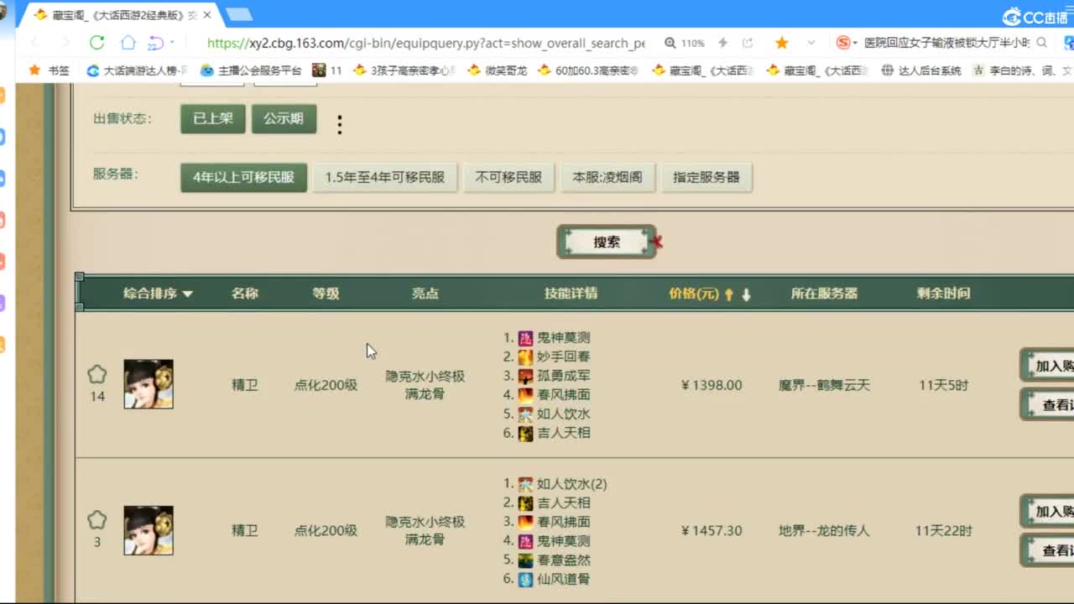Click 吉人天相 skill icon in first listing
This screenshot has height=604, width=1074.
525,434
